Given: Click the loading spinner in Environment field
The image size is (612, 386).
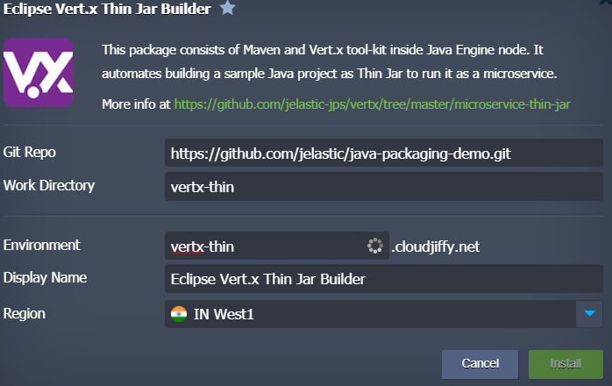Looking at the screenshot, I should click(375, 247).
